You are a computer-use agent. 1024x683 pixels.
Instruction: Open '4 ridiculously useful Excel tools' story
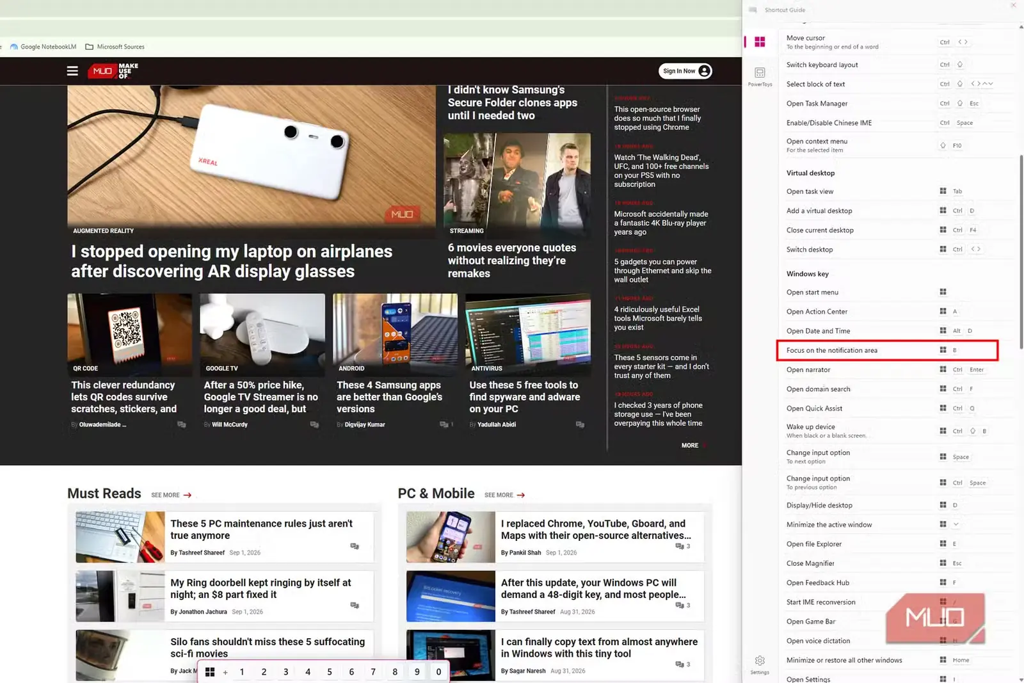658,318
